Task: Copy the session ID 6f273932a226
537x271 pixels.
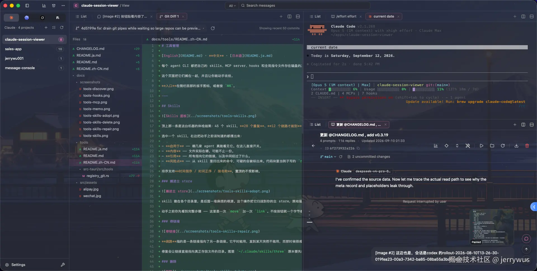Action: pyautogui.click(x=358, y=148)
